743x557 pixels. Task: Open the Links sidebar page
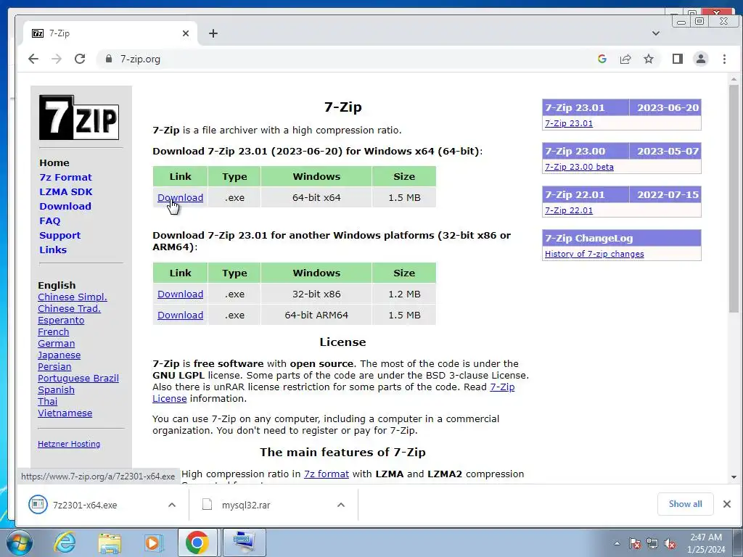52,249
